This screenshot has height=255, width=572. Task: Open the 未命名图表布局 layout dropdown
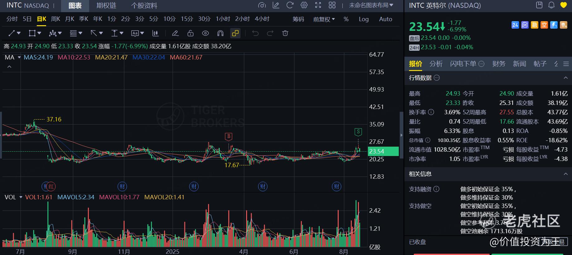pos(371,5)
